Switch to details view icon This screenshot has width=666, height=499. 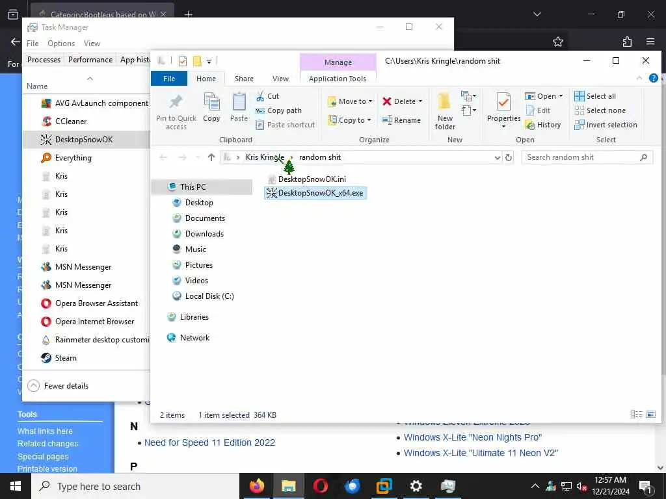(x=636, y=415)
